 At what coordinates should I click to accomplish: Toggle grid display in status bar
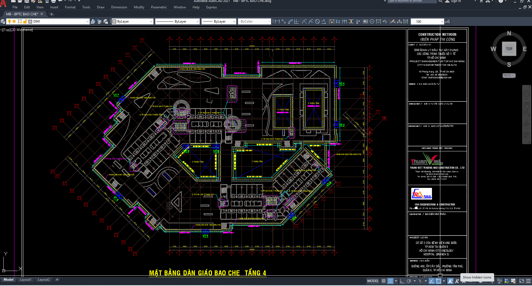(x=384, y=281)
